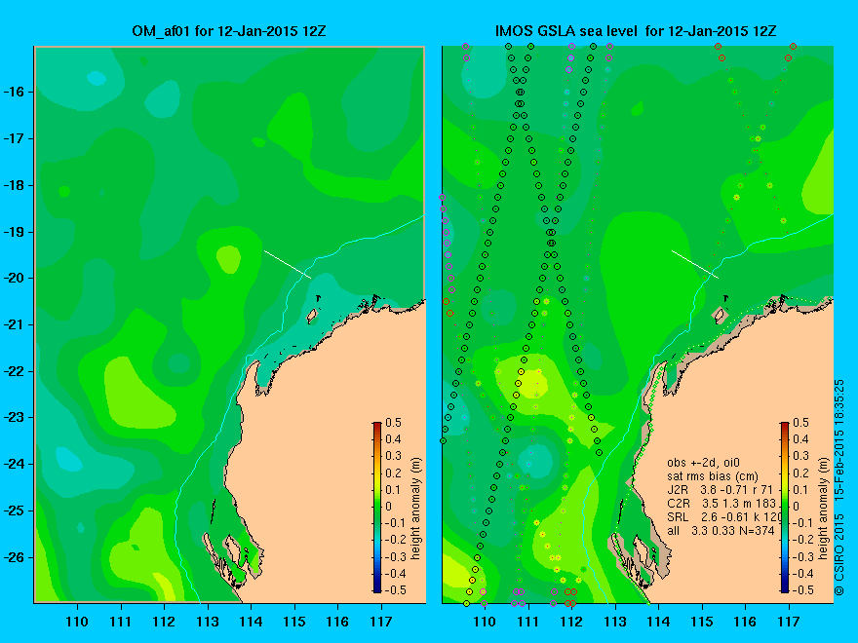
Task: Select the -20 latitude tick label
Action: [x=14, y=278]
